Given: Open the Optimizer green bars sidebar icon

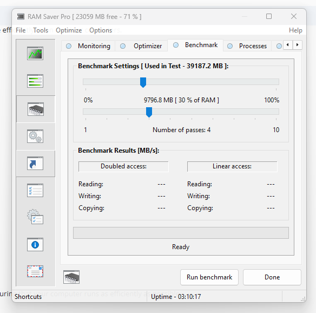Looking at the screenshot, I should [35, 81].
